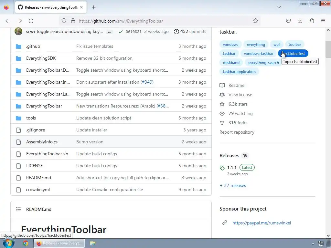
Task: Show hidden system tray icons arrow
Action: pyautogui.click(x=313, y=243)
